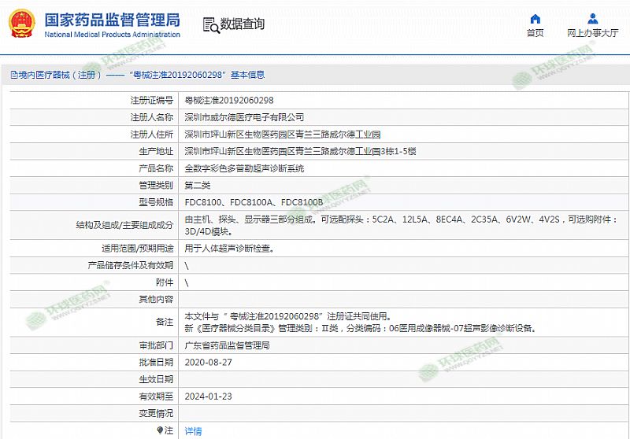This screenshot has width=630, height=439.
Task: Click the 首页 house icon
Action: [535, 19]
